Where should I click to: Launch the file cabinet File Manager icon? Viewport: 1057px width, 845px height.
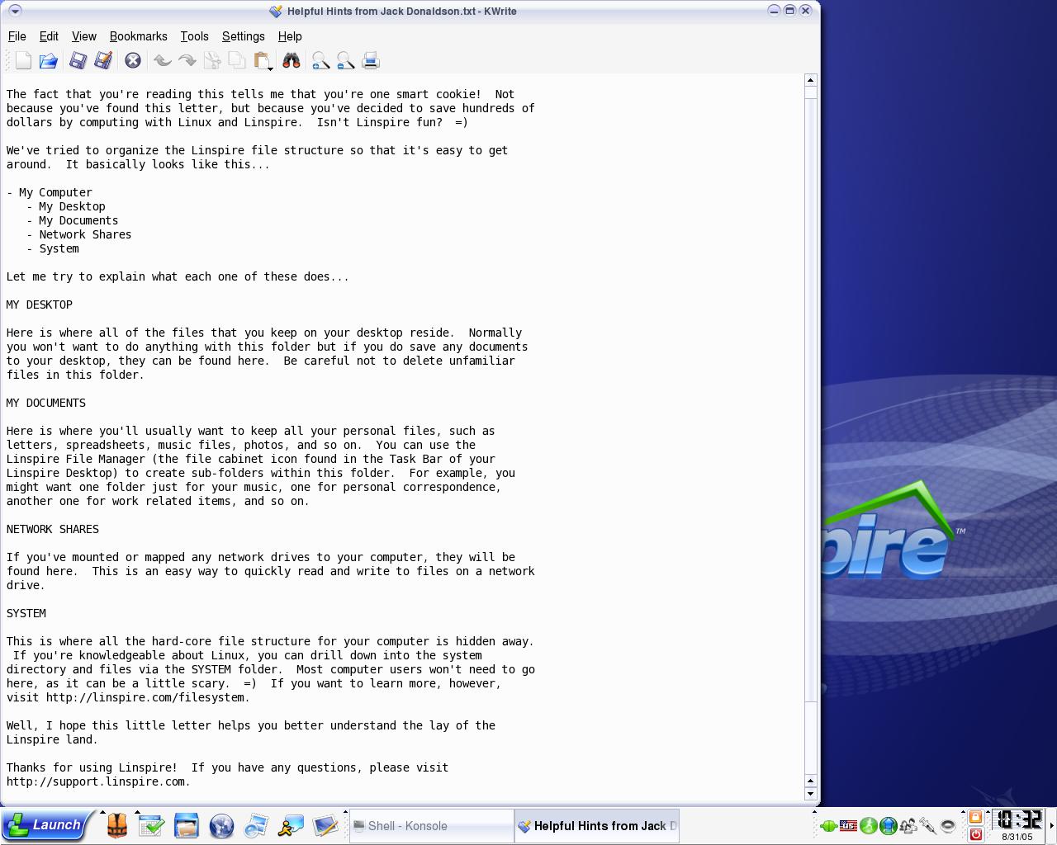coord(187,825)
